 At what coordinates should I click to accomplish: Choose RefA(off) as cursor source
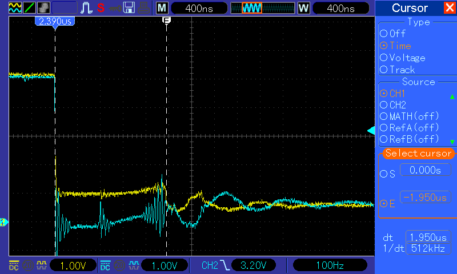(409, 127)
